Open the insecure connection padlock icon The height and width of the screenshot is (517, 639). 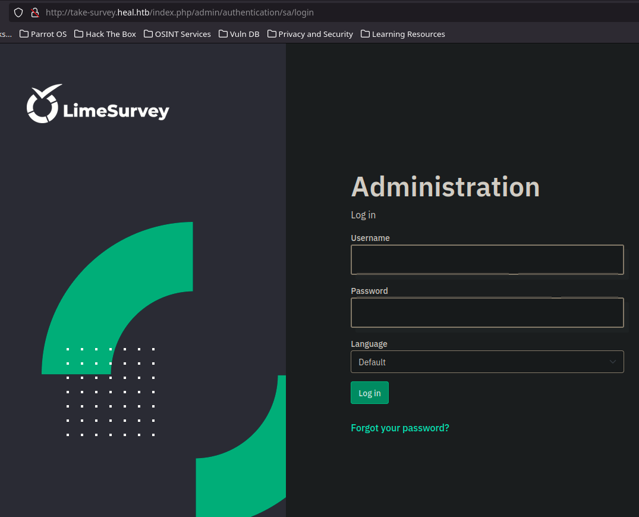click(35, 12)
